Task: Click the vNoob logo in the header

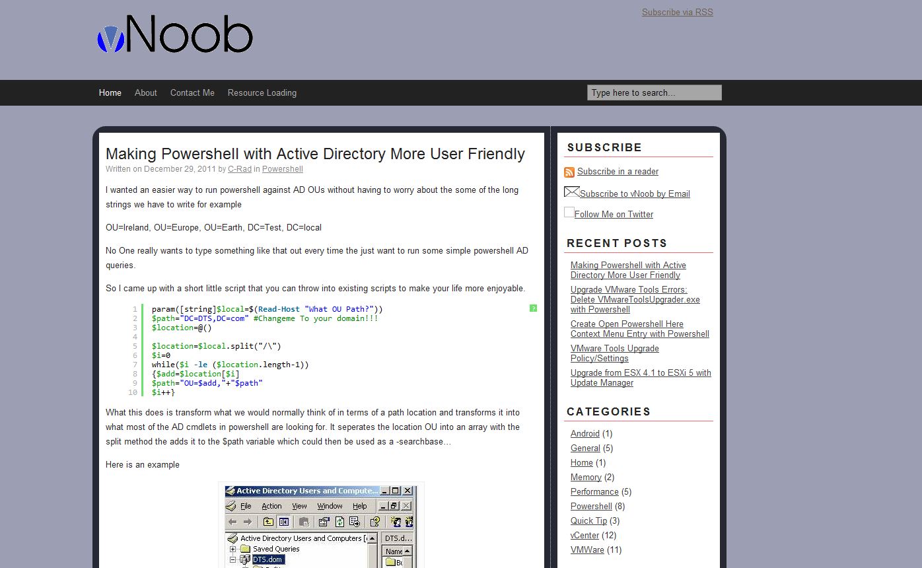Action: tap(174, 34)
